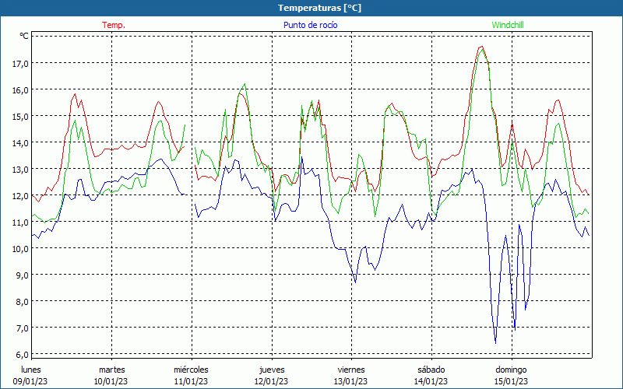Click the 15,0 y-axis value
Image resolution: width=623 pixels, height=389 pixels.
(20, 116)
